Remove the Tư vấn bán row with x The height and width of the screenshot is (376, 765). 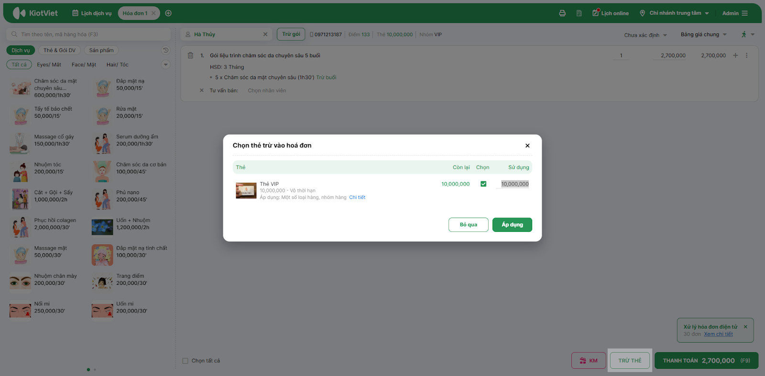[x=201, y=90]
